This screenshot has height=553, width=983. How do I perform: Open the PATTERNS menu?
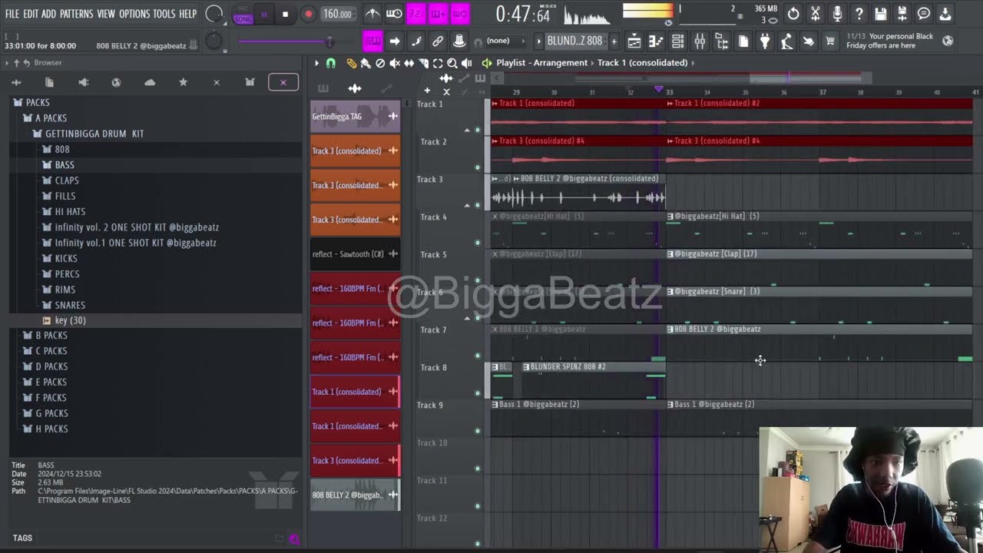[76, 14]
